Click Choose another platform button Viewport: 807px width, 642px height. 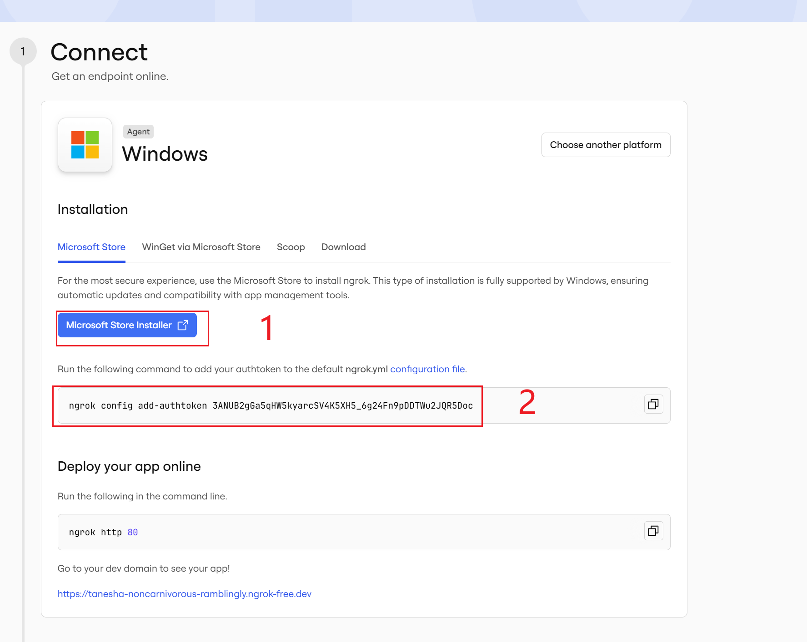(606, 145)
